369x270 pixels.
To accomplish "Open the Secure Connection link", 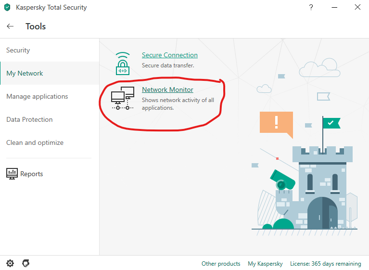I will click(170, 55).
